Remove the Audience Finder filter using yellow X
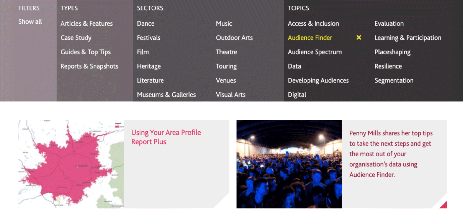Image resolution: width=463 pixels, height=224 pixels. (359, 38)
